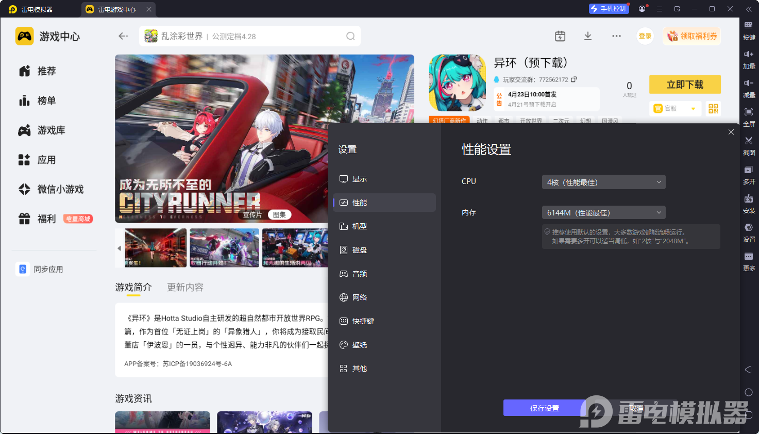This screenshot has height=434, width=759.
Task: Open the hamburger menu in title bar
Action: (x=660, y=9)
